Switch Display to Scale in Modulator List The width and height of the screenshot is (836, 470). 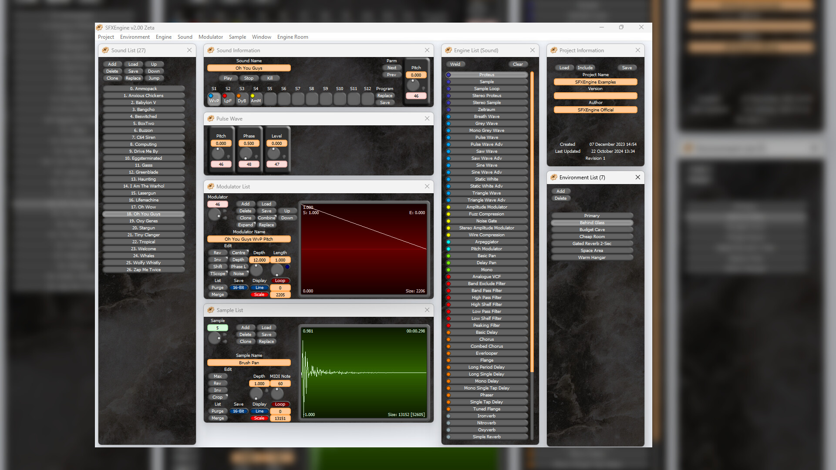pos(260,295)
